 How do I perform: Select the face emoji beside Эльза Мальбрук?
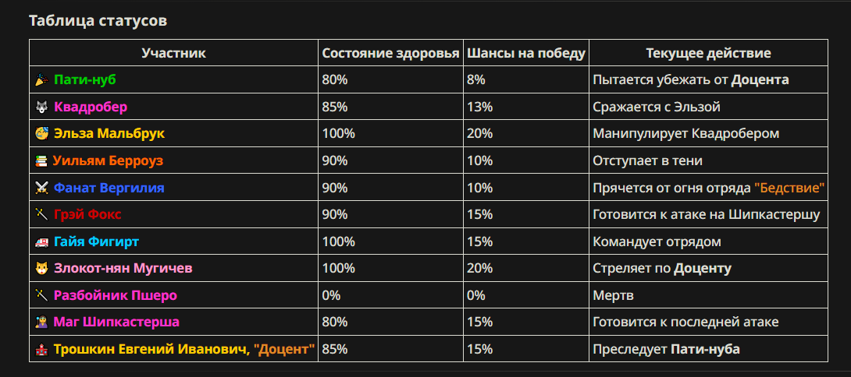pyautogui.click(x=41, y=134)
